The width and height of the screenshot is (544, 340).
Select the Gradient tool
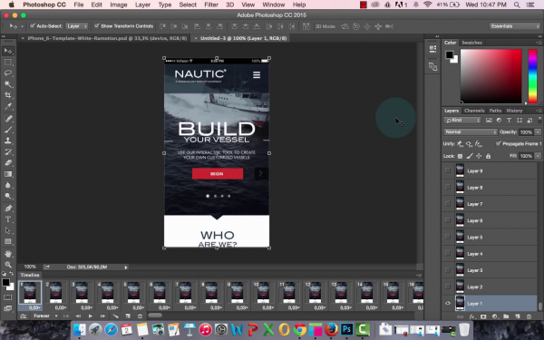pyautogui.click(x=8, y=174)
